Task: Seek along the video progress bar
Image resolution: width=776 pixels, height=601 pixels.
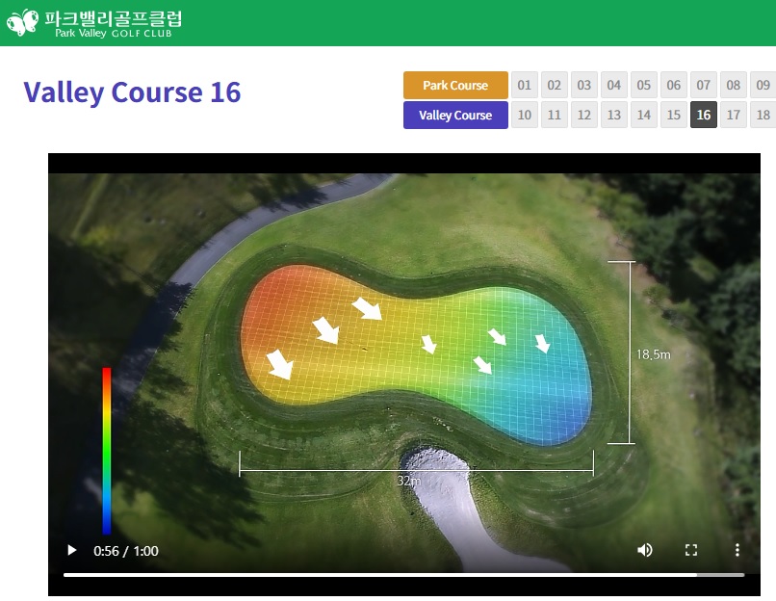Action: point(403,575)
